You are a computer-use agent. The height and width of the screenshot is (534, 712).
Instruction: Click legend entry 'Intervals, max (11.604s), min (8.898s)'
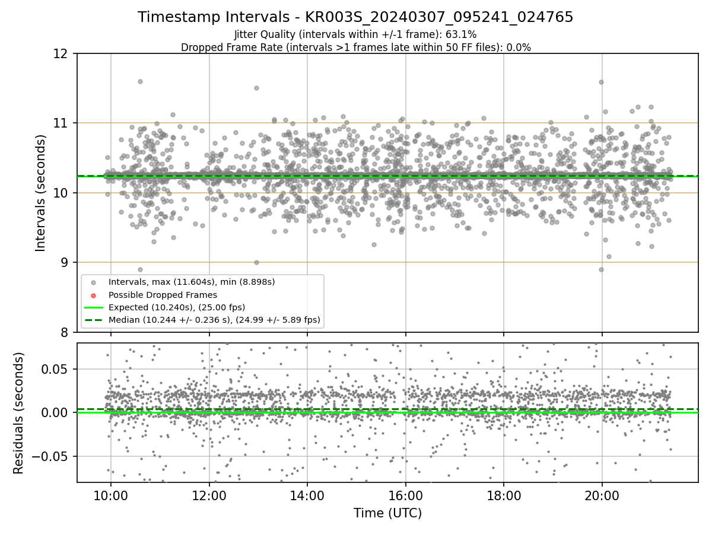pos(192,282)
